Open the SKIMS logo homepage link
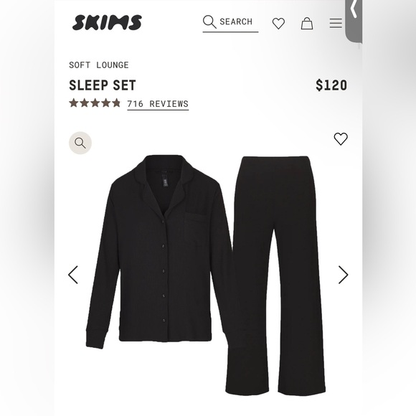 click(107, 22)
